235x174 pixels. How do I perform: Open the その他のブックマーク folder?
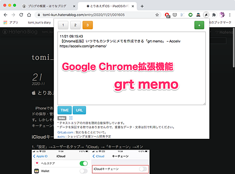click(x=220, y=22)
